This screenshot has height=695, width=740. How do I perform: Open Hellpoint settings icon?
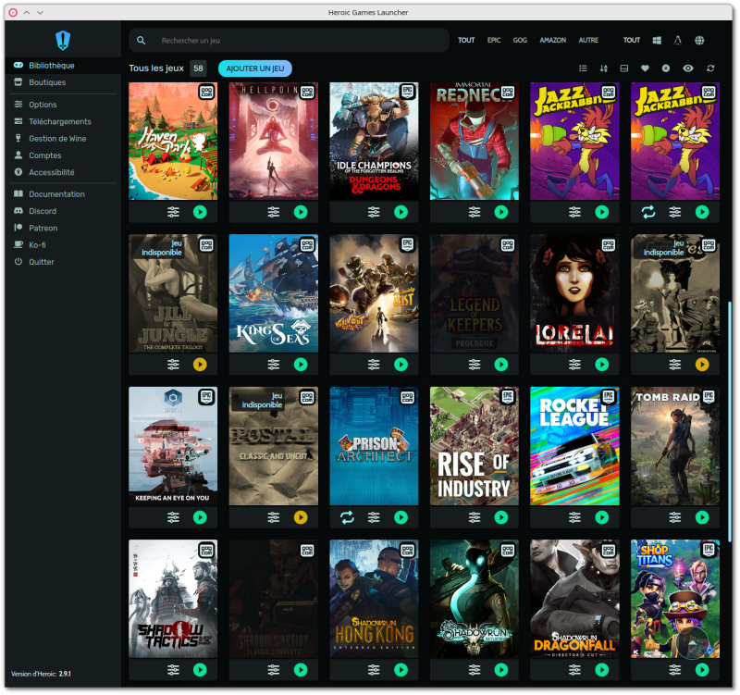[x=274, y=213]
